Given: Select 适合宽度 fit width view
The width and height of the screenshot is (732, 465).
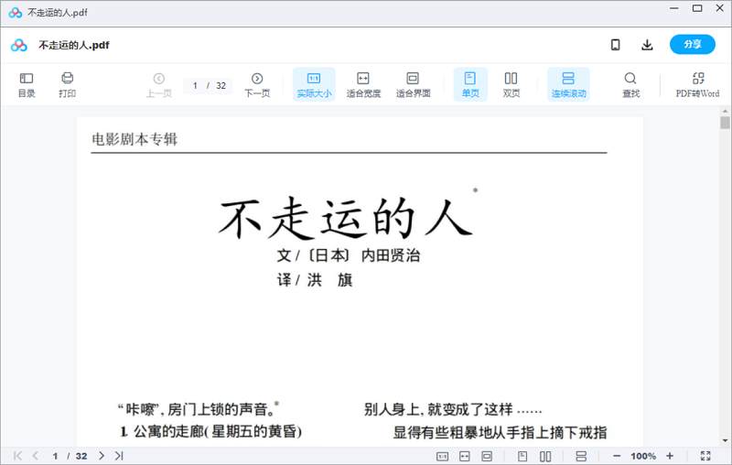Looking at the screenshot, I should (x=362, y=84).
